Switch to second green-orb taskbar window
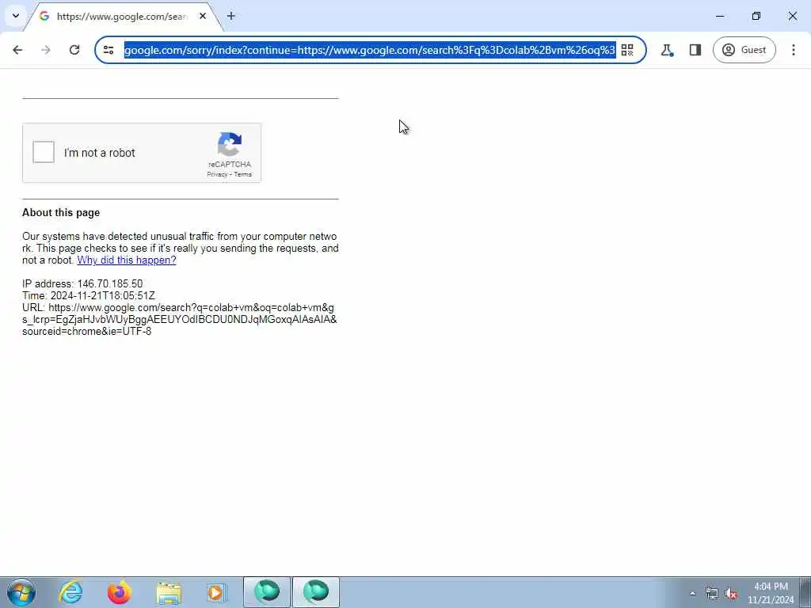Viewport: 811px width, 608px height. click(316, 592)
